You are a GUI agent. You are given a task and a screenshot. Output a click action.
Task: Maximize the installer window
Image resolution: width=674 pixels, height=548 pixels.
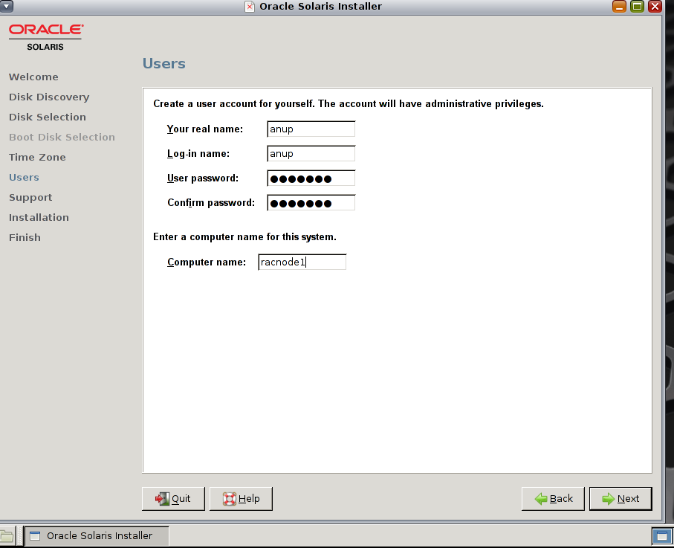(x=637, y=7)
